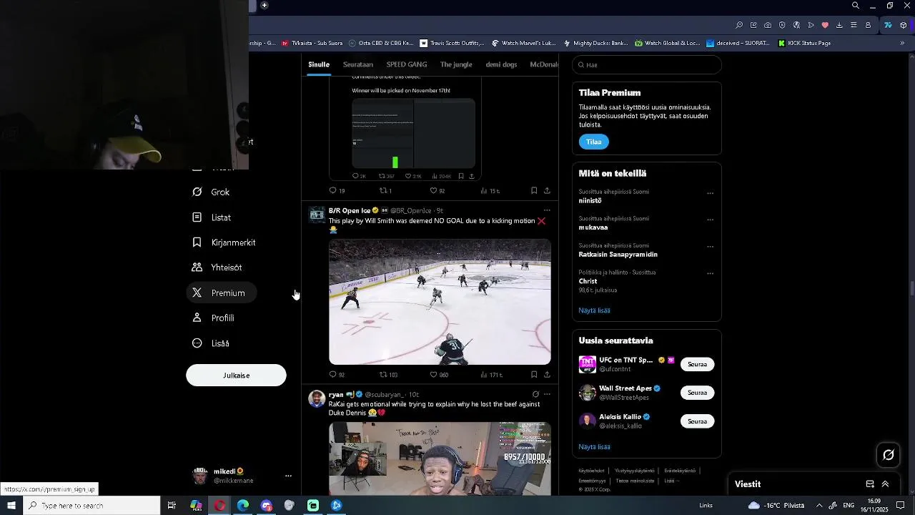The width and height of the screenshot is (915, 515).
Task: Follow Aleksis Kallio
Action: (x=697, y=421)
